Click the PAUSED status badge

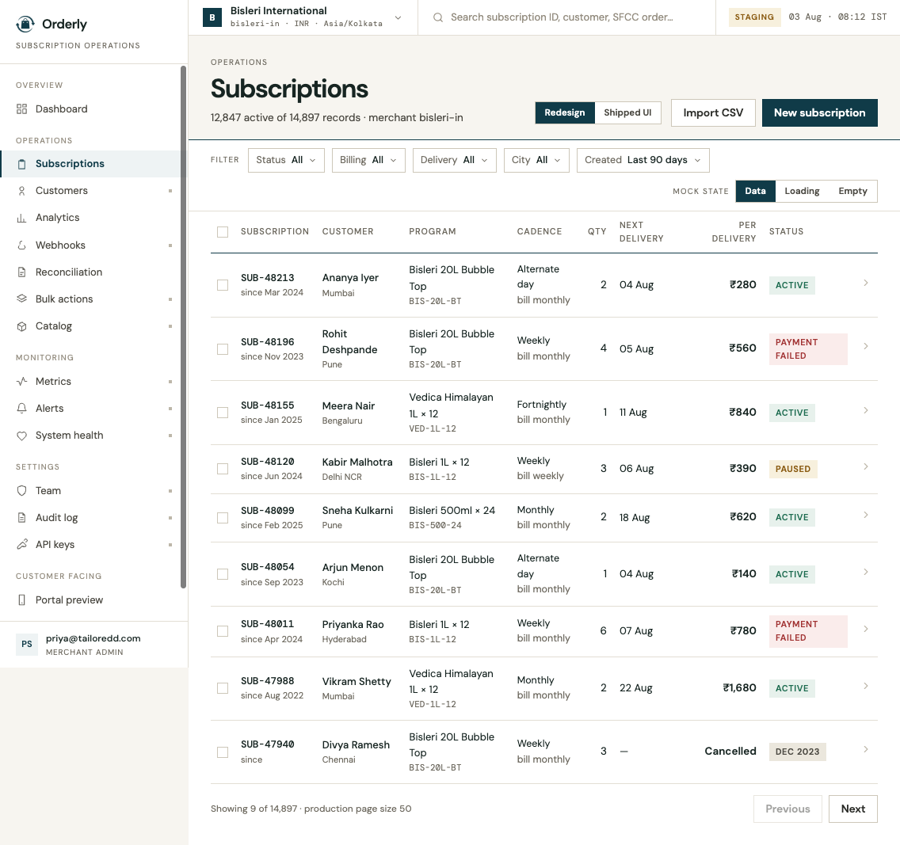click(793, 470)
